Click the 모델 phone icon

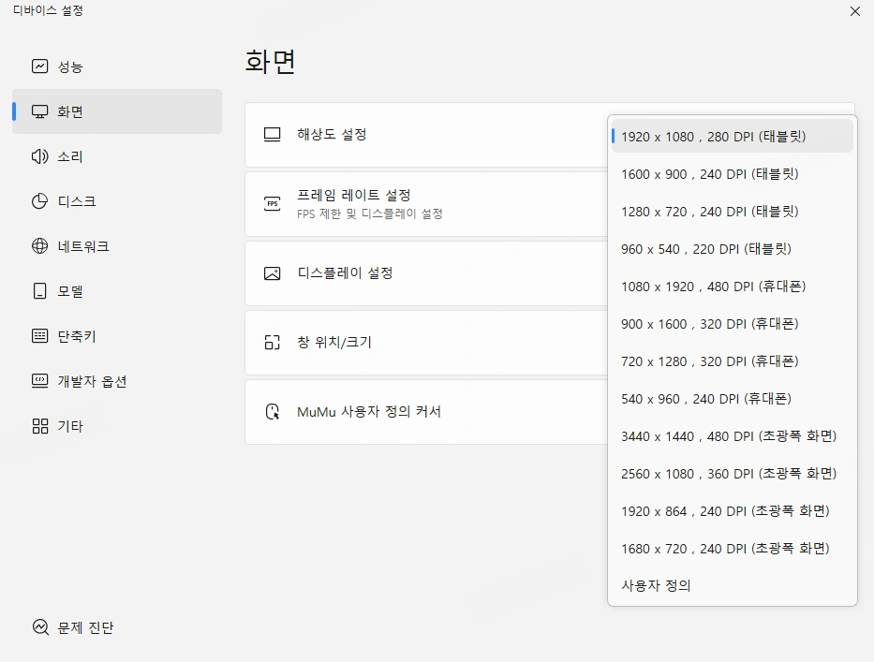point(39,291)
